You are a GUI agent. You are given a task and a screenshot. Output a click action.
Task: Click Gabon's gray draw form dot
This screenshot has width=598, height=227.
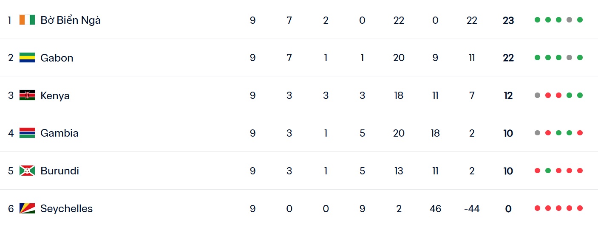(570, 58)
